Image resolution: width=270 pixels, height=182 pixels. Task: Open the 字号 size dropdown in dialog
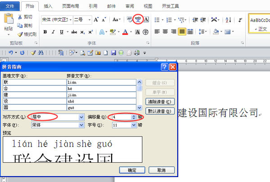(134, 125)
